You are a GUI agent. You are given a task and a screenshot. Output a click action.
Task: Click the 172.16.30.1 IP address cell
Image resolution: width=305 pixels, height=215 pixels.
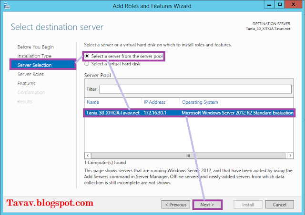[x=155, y=113]
